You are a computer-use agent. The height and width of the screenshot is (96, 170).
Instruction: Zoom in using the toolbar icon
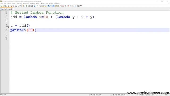pyautogui.click(x=38, y=6)
